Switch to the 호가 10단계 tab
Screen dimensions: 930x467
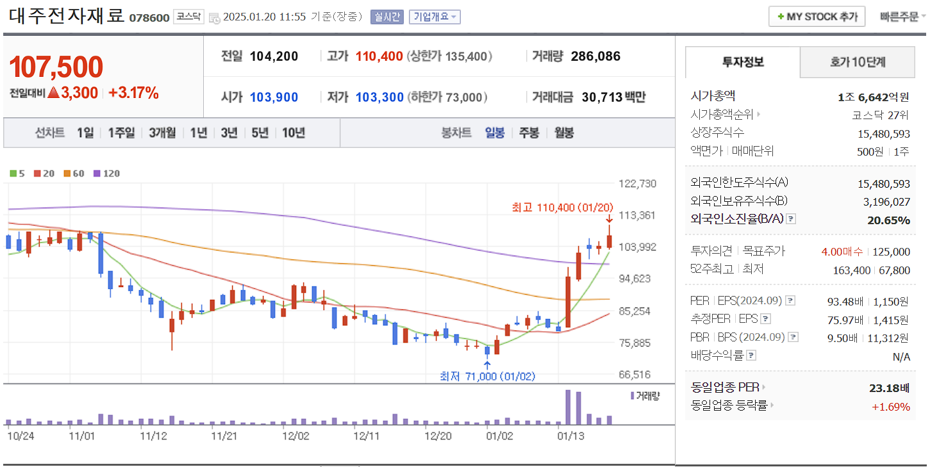pyautogui.click(x=857, y=62)
